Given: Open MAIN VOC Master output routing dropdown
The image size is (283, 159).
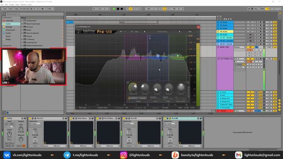Looking at the screenshot, I should click(240, 47).
